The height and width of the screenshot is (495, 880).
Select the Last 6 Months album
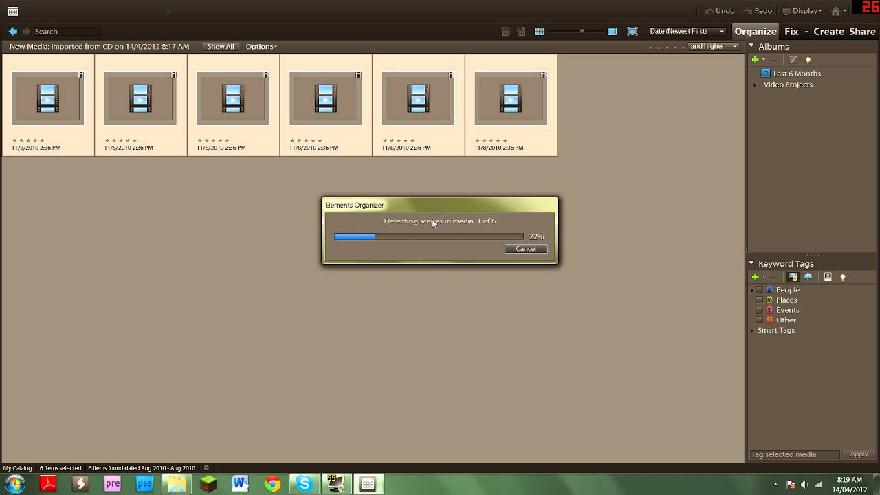797,74
